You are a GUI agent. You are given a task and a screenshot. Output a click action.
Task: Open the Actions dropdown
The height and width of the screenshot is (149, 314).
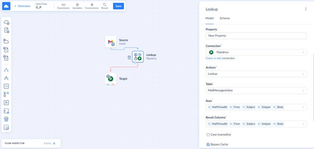pos(256,74)
